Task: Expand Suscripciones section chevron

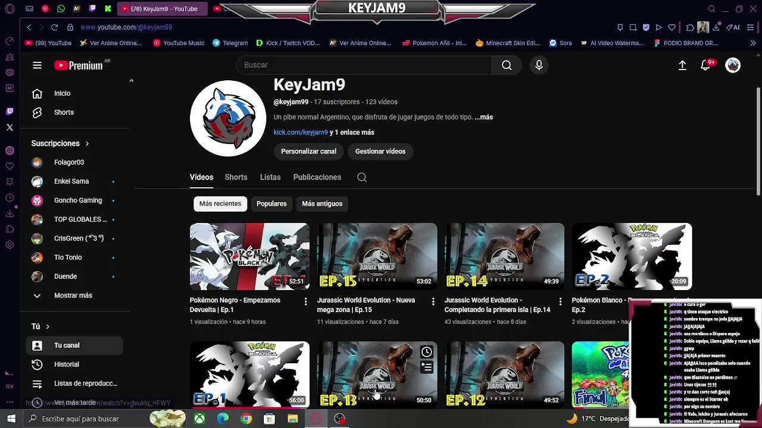Action: click(x=87, y=144)
